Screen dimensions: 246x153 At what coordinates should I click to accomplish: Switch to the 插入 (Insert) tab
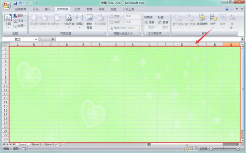(48, 9)
